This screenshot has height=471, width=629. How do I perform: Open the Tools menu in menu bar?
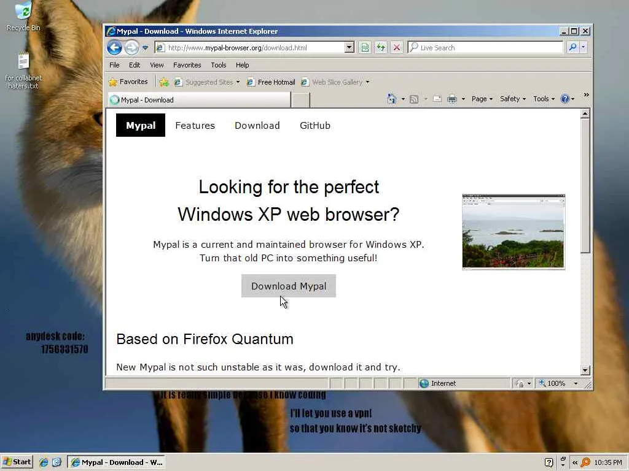coord(218,65)
